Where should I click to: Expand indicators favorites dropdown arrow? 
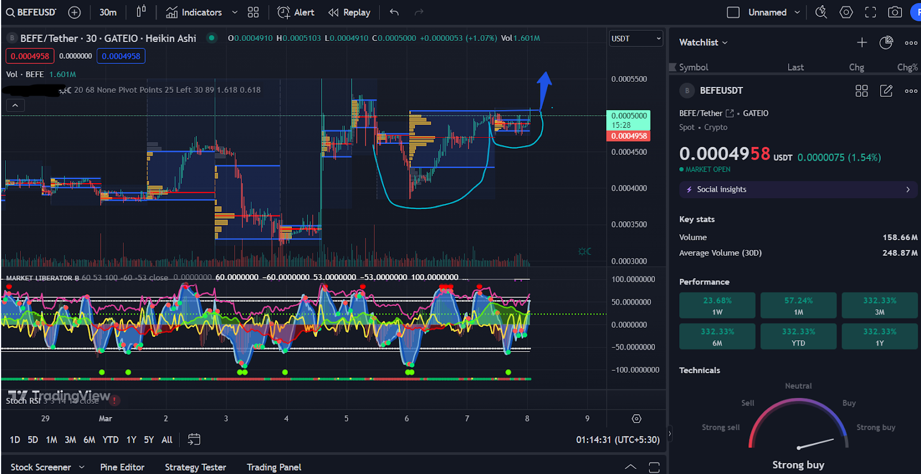(x=234, y=12)
